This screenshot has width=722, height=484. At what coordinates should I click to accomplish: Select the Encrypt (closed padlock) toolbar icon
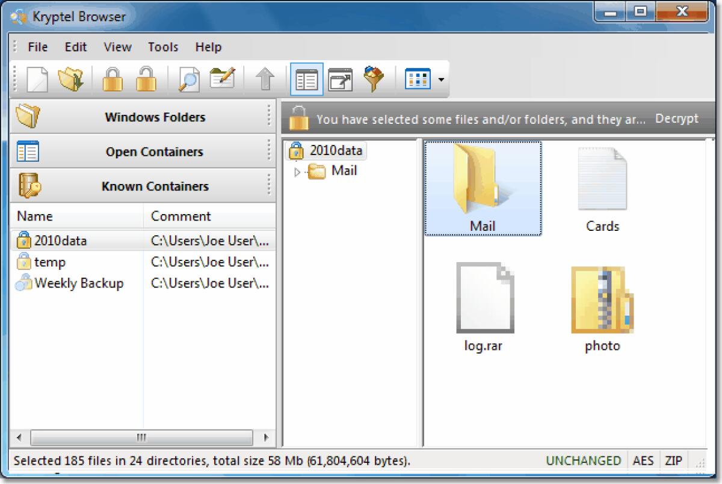112,79
